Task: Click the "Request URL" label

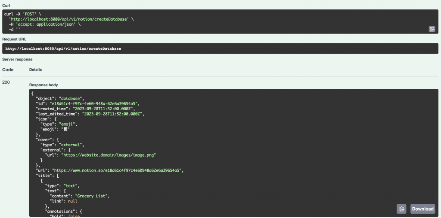Action: pos(14,39)
